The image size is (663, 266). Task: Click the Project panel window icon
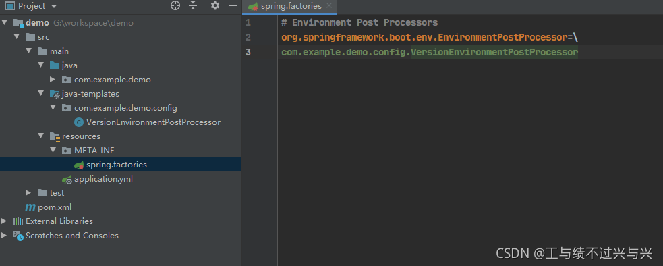[x=9, y=6]
